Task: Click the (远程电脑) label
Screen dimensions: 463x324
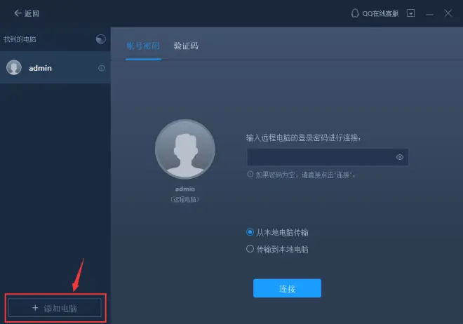Action: pyautogui.click(x=184, y=199)
